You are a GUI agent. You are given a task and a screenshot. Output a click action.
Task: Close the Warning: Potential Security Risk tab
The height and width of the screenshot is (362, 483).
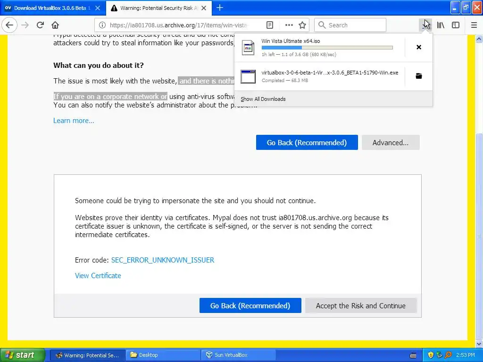(204, 8)
